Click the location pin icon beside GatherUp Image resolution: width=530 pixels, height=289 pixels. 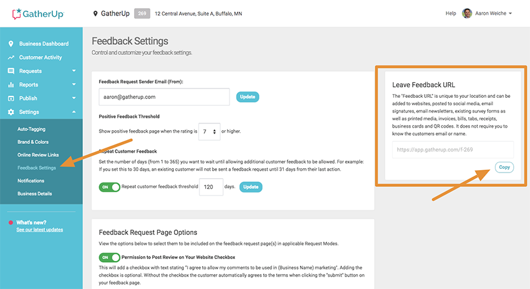(x=95, y=14)
